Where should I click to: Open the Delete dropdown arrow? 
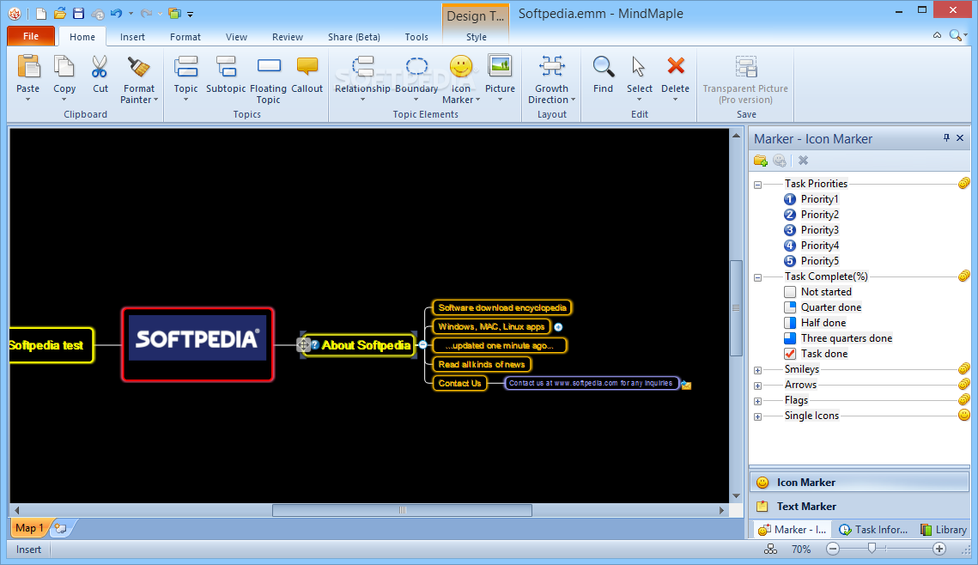[x=676, y=100]
